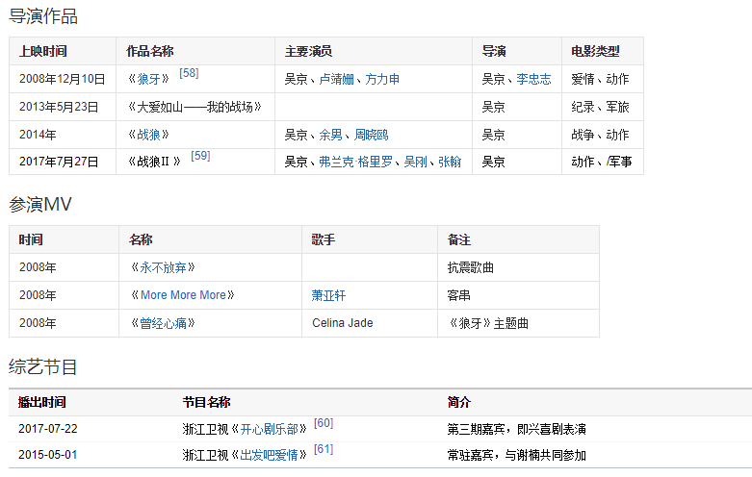Viewport: 752px width, 477px height.
Task: Open the 2014 战狼 film link
Action: [x=153, y=135]
